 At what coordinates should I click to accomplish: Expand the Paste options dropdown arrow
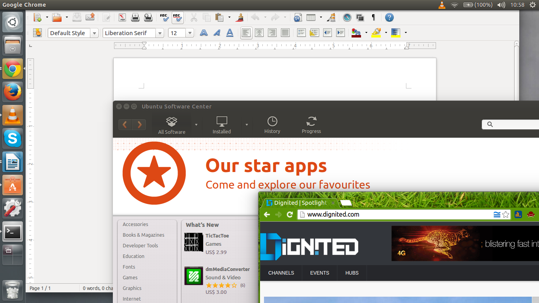[x=229, y=17]
